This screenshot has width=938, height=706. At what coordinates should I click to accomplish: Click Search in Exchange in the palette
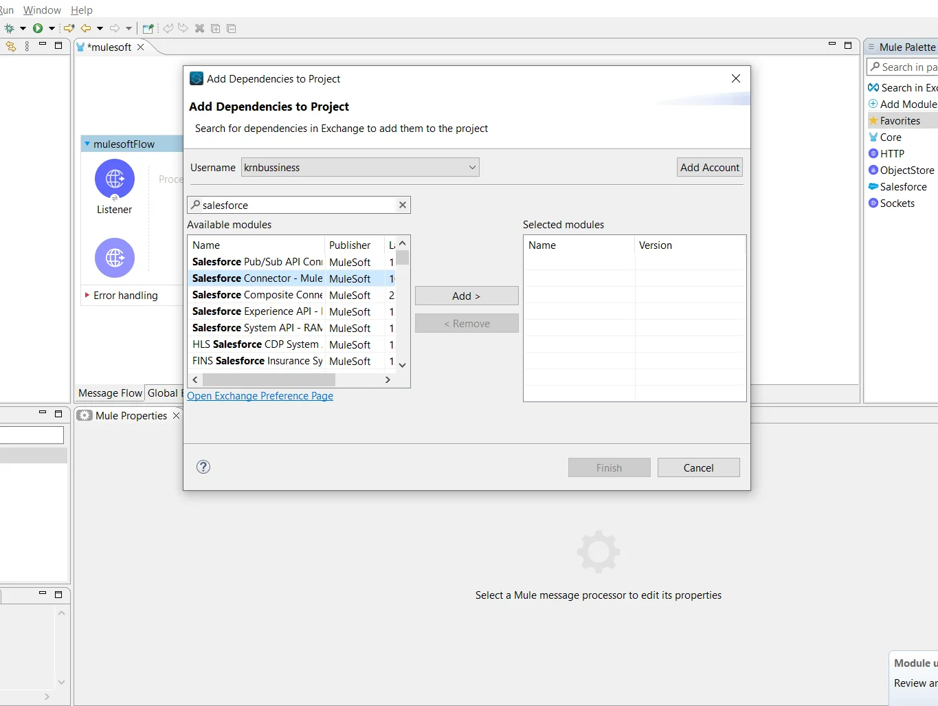click(x=907, y=87)
